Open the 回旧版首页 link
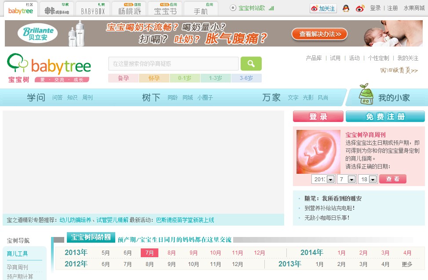The image size is (428, 280). (399, 70)
